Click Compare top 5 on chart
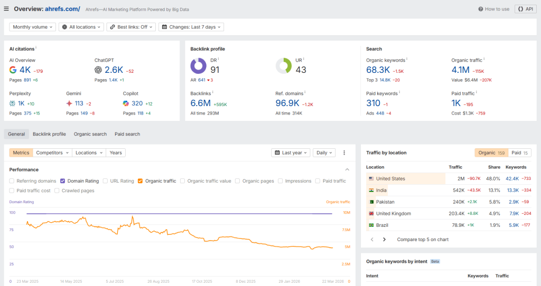541x286 pixels. [x=423, y=240]
